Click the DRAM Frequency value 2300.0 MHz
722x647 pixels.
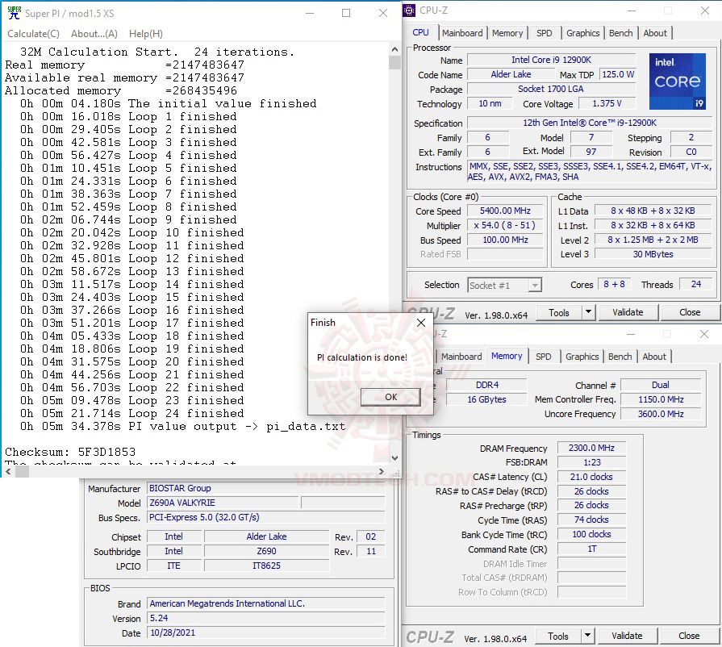click(591, 448)
